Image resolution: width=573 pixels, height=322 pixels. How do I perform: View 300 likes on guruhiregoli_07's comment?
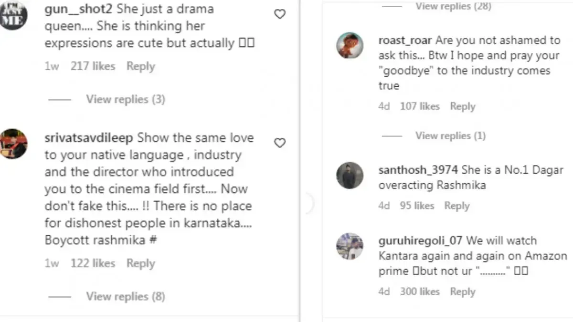point(420,291)
